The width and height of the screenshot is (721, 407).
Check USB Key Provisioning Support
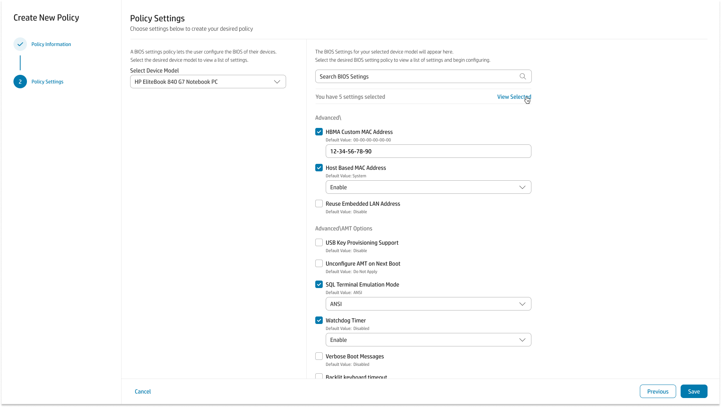click(319, 242)
